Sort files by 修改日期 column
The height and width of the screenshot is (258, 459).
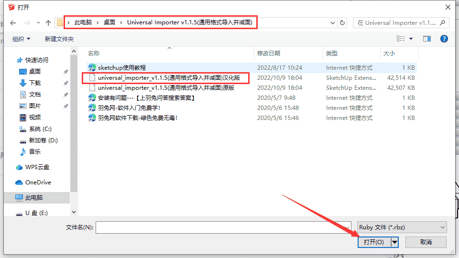click(x=269, y=53)
